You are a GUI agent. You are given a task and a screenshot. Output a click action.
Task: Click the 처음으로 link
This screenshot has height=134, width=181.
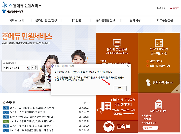click(x=161, y=8)
